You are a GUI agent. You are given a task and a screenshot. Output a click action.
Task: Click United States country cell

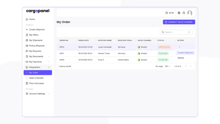(x=123, y=60)
